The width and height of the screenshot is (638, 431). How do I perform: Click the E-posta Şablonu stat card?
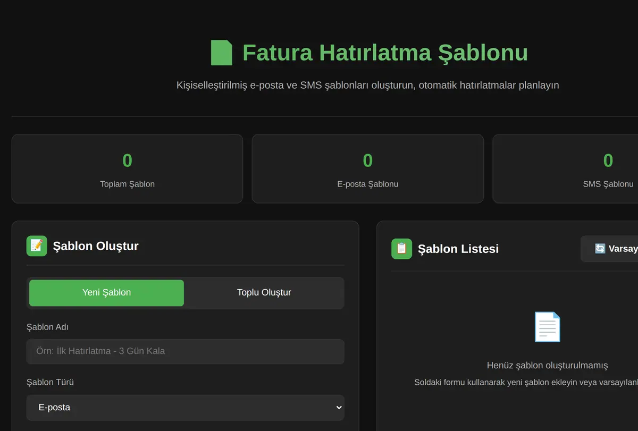click(x=368, y=168)
